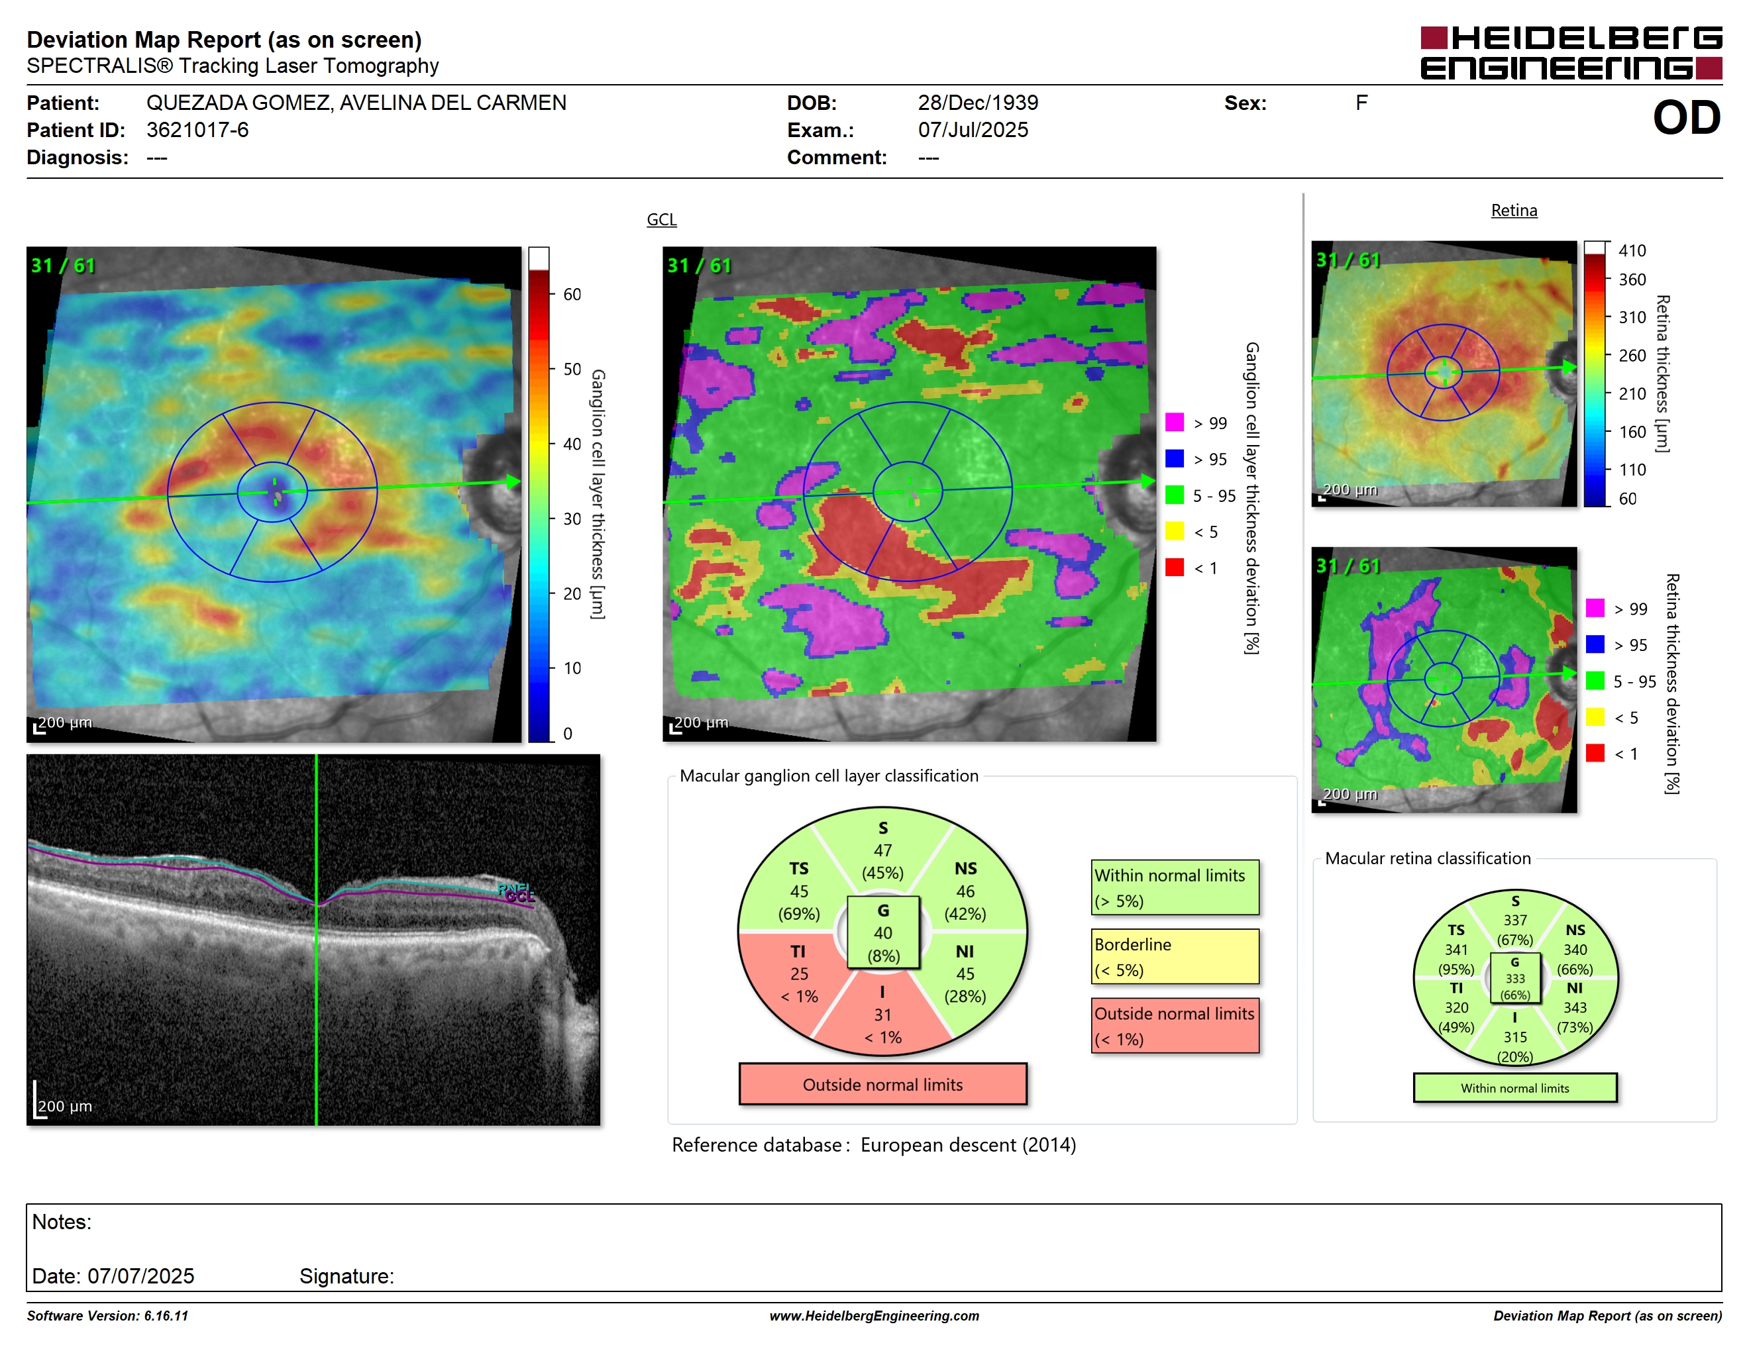Click the green 5 - 95 GCL legend swatch

(1174, 495)
